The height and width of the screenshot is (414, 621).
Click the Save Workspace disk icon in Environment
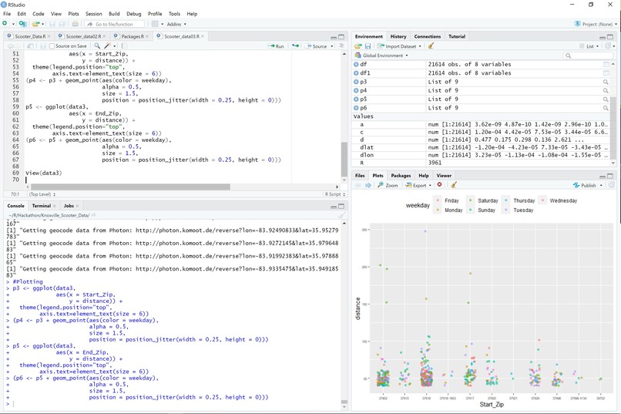tap(368, 46)
